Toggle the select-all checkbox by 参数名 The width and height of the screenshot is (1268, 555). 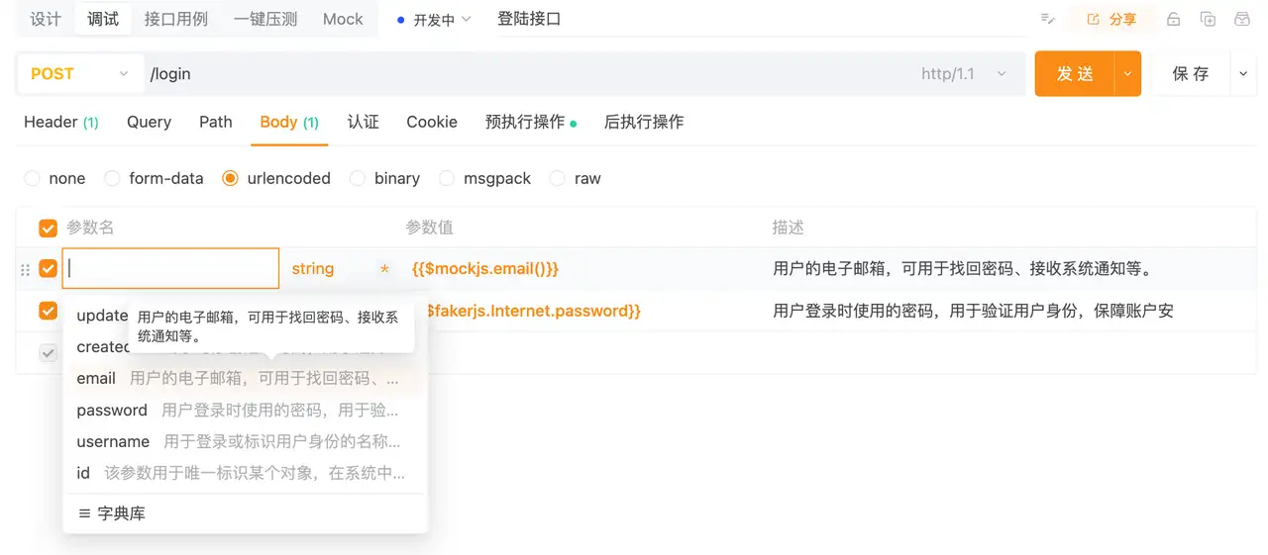48,229
